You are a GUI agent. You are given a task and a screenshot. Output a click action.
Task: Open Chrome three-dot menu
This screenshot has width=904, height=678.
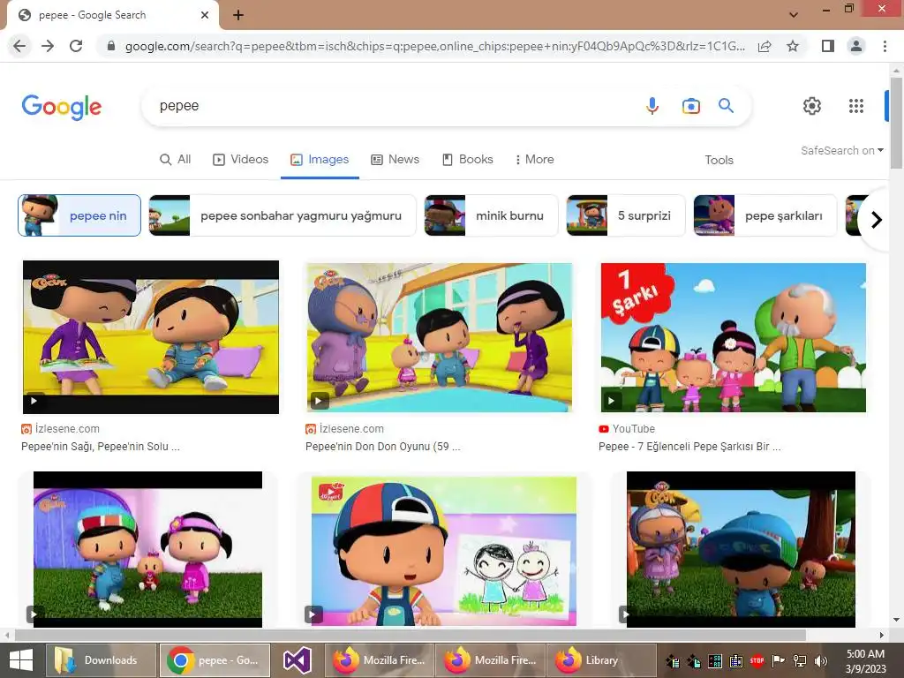click(885, 46)
